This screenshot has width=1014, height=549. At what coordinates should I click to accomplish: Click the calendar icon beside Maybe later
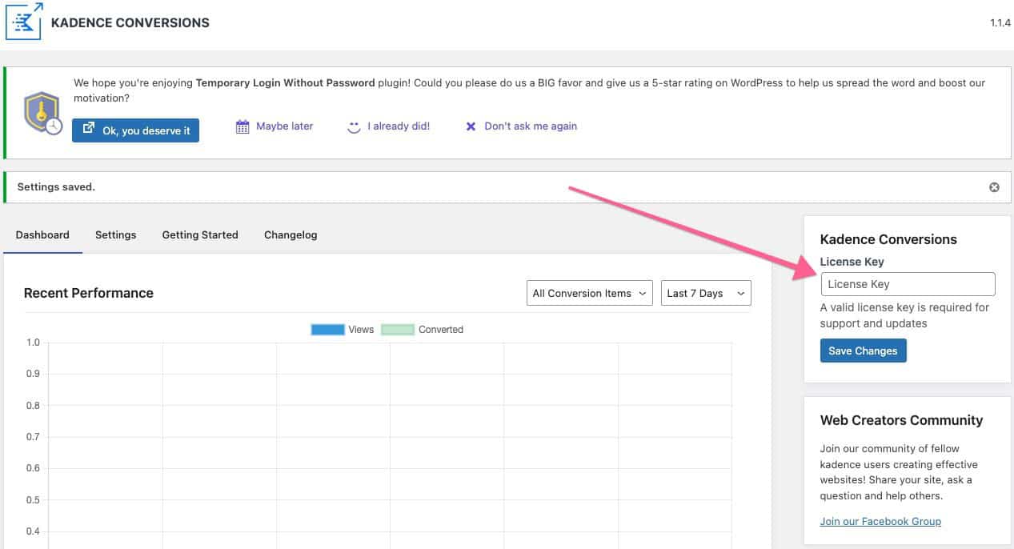pos(242,126)
